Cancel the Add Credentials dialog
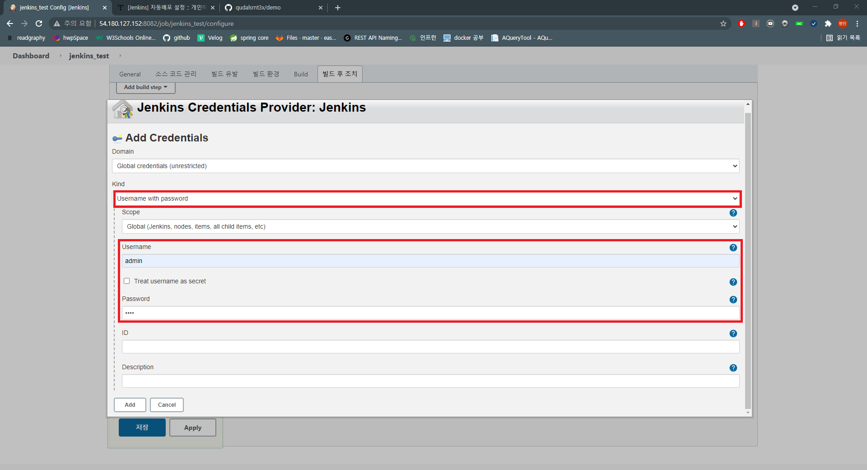Viewport: 867px width, 470px height. [167, 405]
